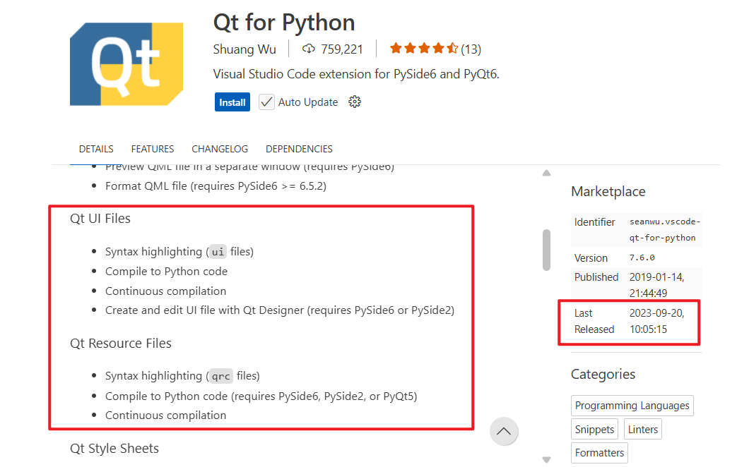Click the scroll-to-top chevron button
The width and height of the screenshot is (749, 467).
(504, 431)
